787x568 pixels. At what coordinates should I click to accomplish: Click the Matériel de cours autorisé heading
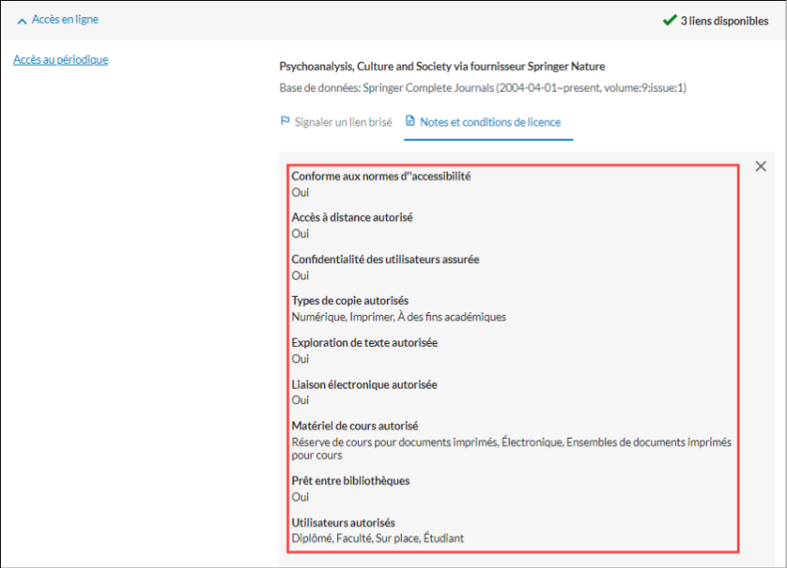pos(355,426)
